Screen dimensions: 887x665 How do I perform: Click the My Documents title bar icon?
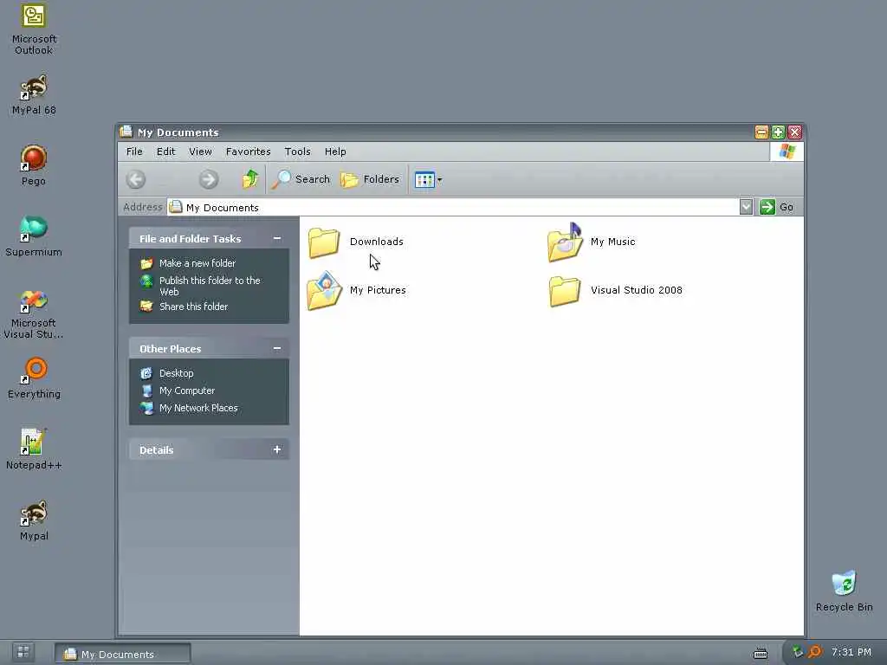point(126,132)
